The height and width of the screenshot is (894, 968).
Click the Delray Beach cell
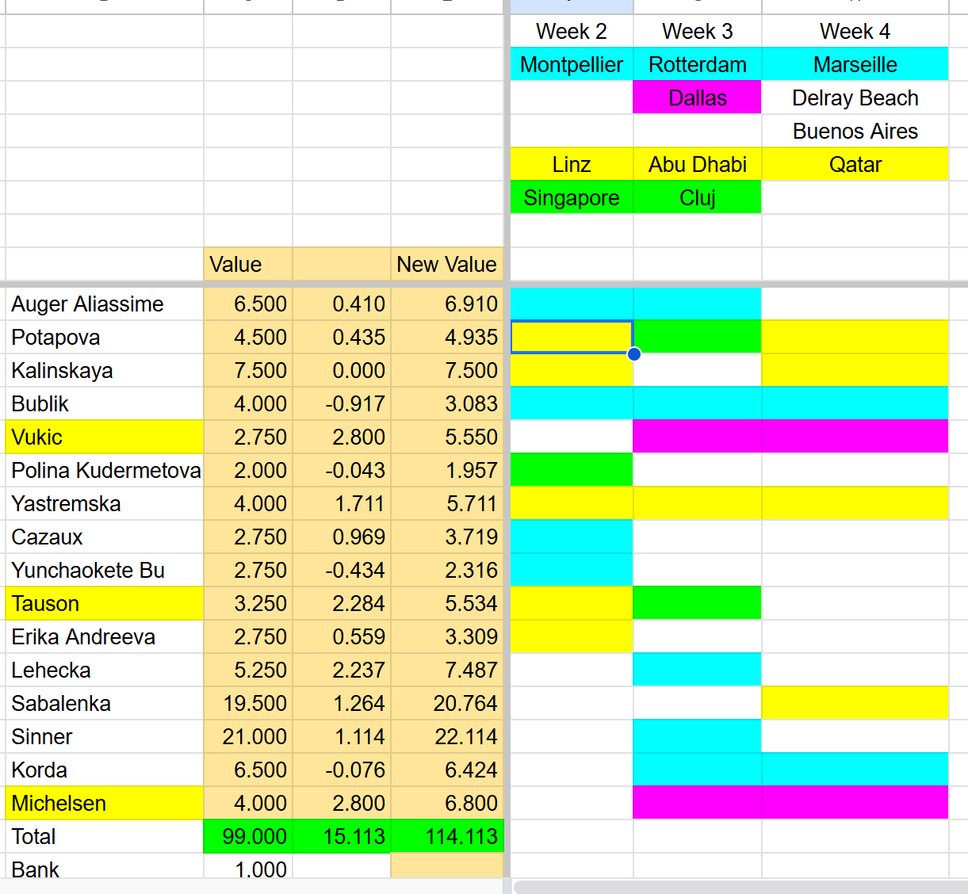(x=855, y=98)
